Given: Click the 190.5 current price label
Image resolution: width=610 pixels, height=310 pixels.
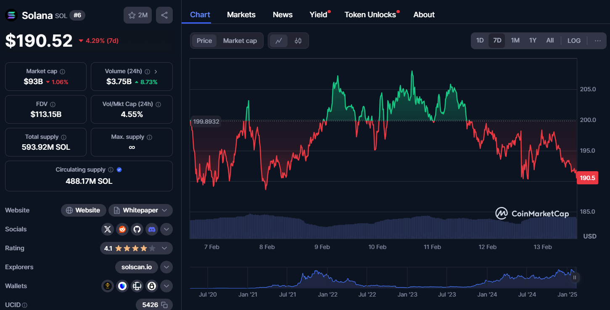Looking at the screenshot, I should 588,178.
